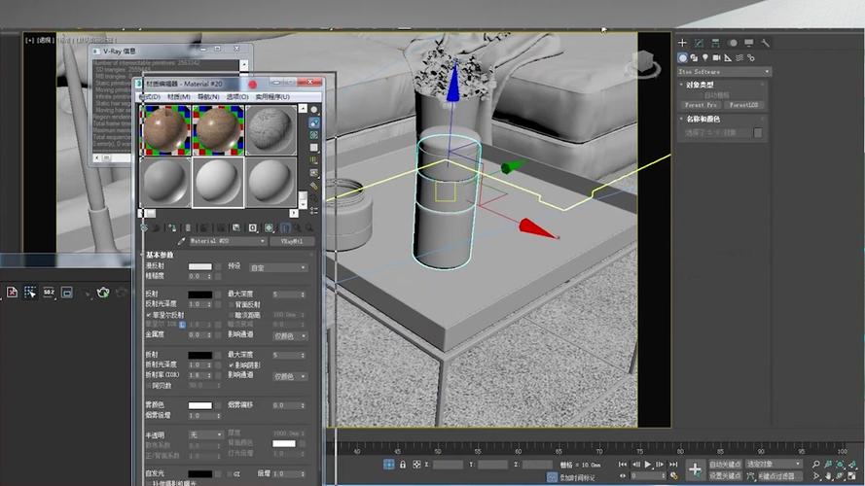865x486 pixels.
Task: Open the 实用程序(U) menu
Action: pyautogui.click(x=273, y=97)
